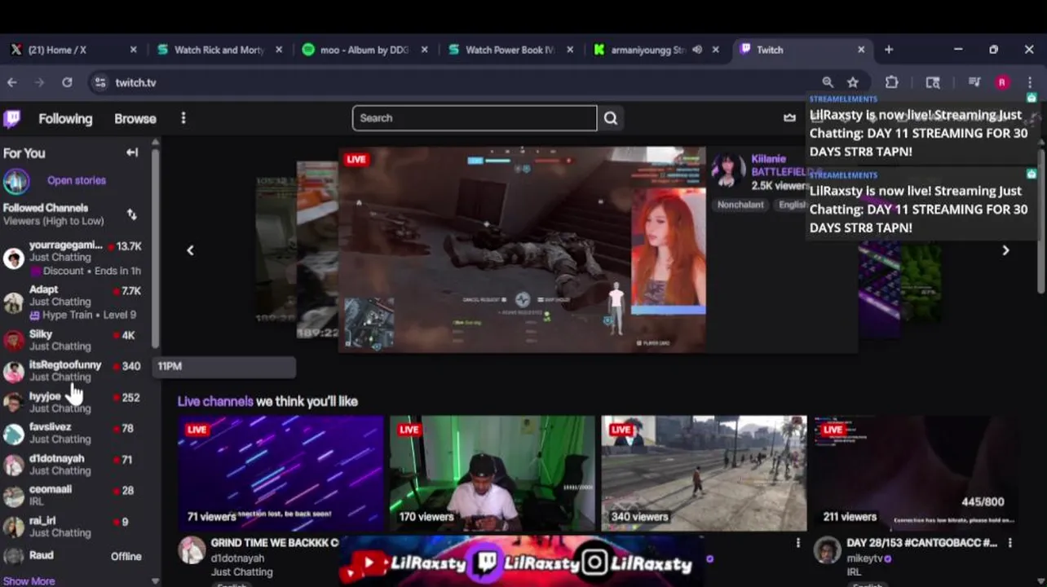Image resolution: width=1047 pixels, height=587 pixels.
Task: Open the 340 viewers stream thumbnail
Action: point(705,474)
